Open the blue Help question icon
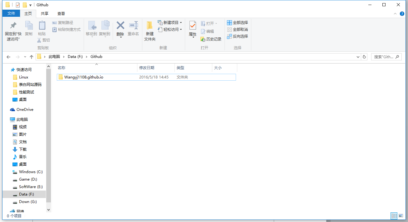Viewport: 408px width, 222px height. (x=402, y=14)
